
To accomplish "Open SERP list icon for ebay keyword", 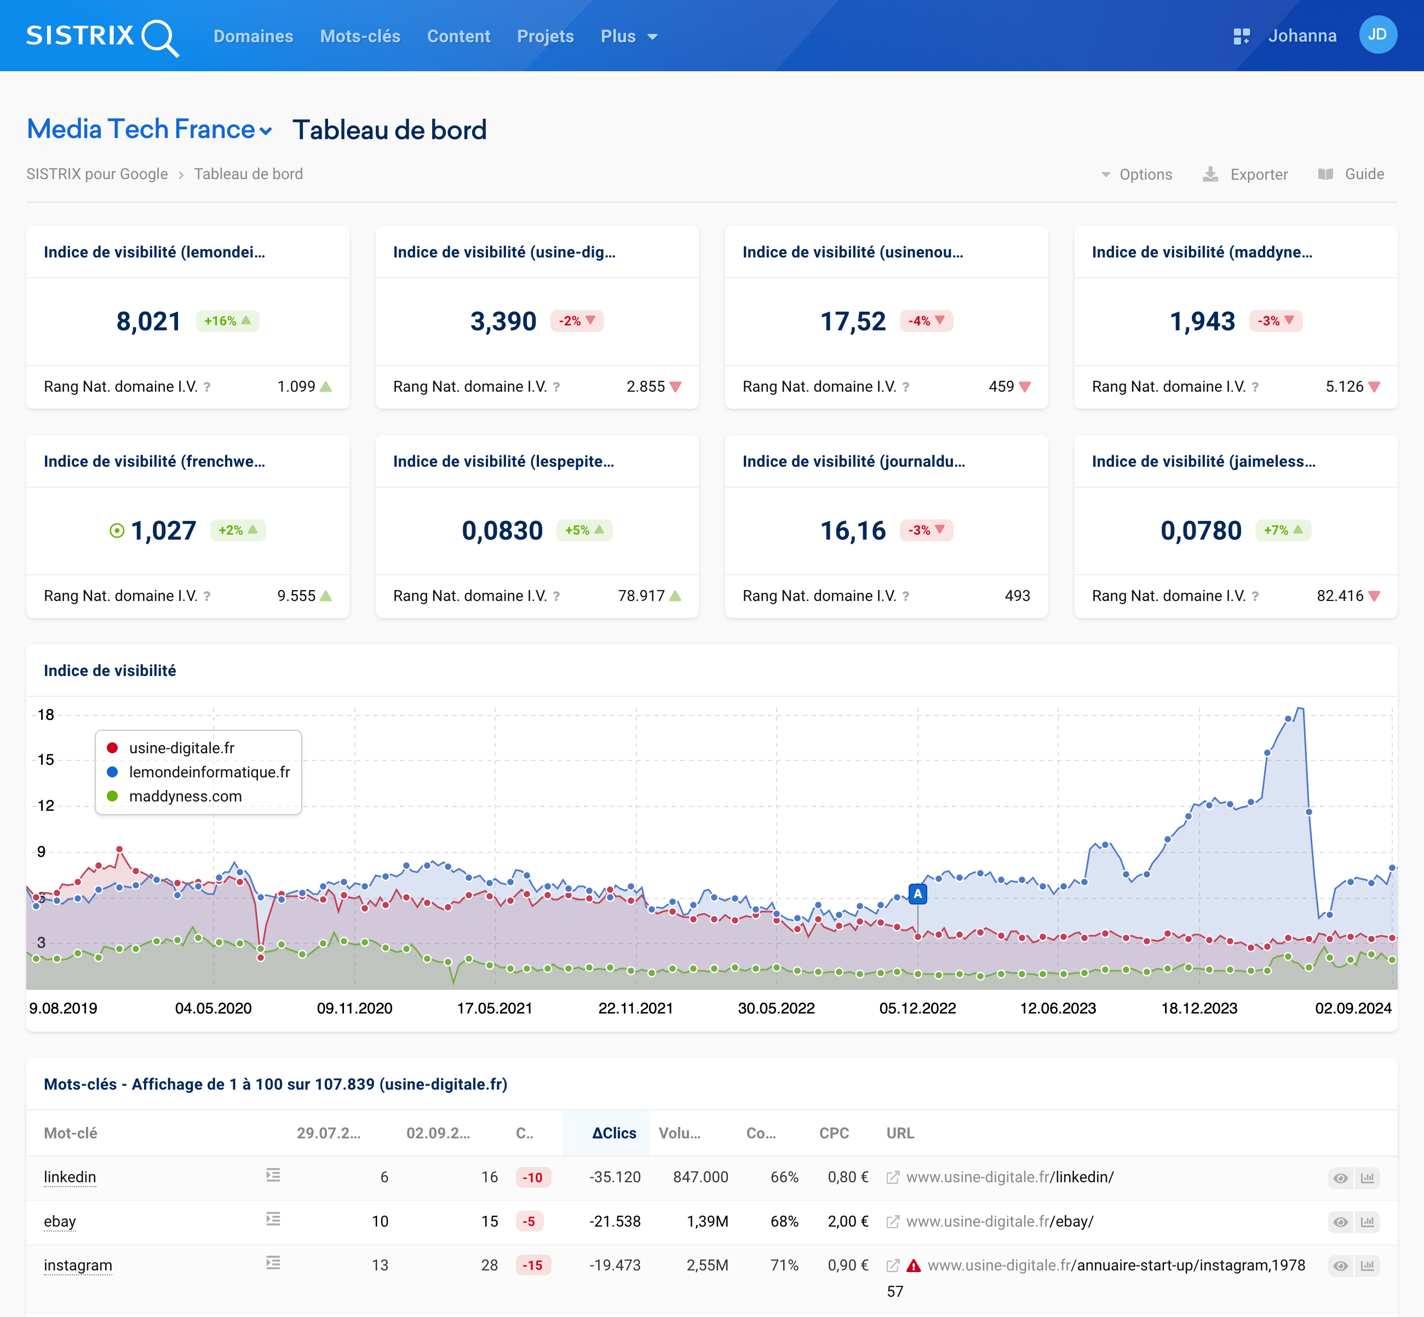I will coord(273,1219).
